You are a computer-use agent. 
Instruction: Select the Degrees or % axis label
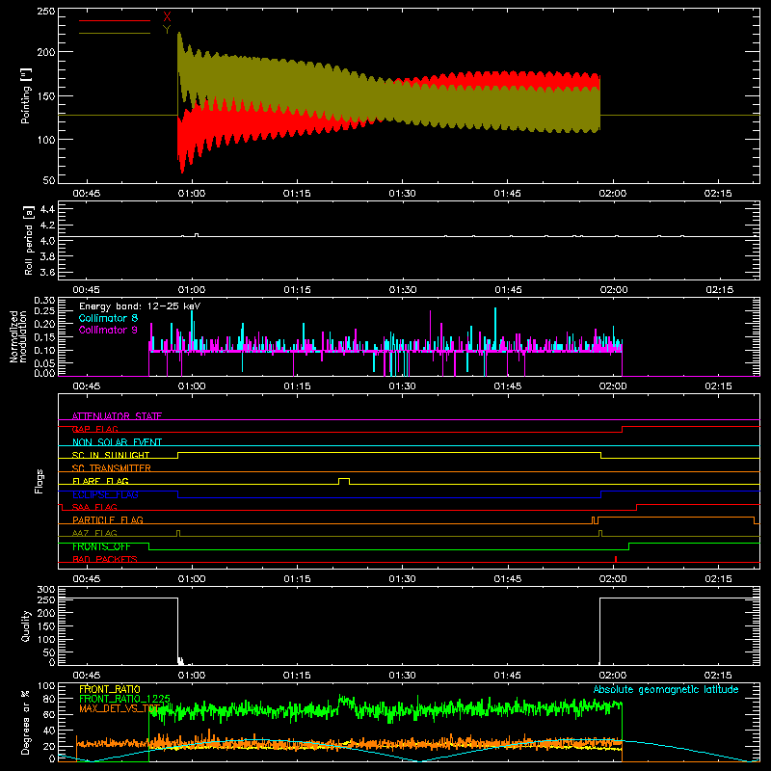pyautogui.click(x=26, y=722)
